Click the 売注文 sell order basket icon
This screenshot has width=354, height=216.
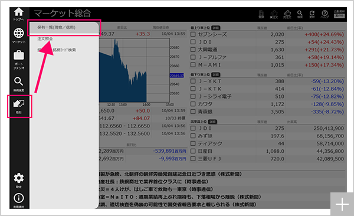point(287,14)
